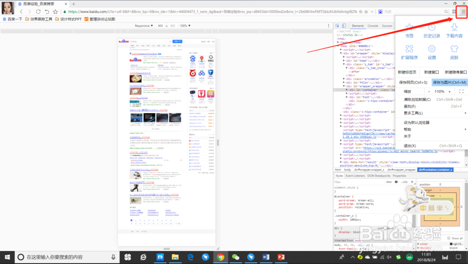Collapse the body element node
The image size is (468, 264).
[x=338, y=46]
